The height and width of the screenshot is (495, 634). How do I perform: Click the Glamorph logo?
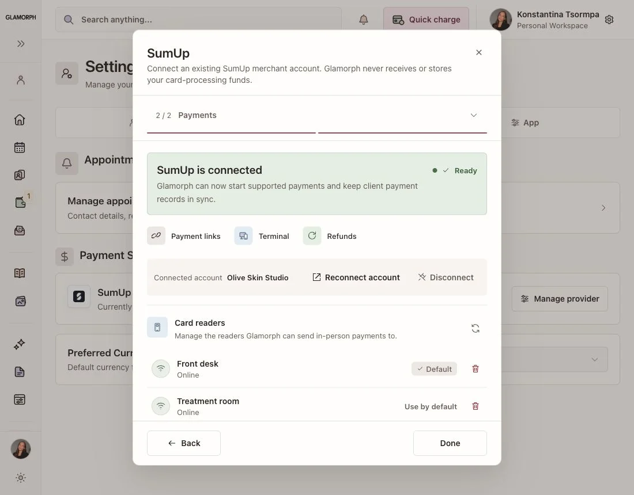tap(21, 17)
